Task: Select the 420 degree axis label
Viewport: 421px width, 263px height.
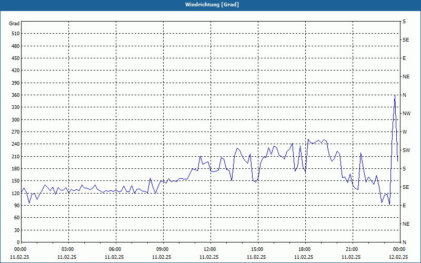Action: 16,70
